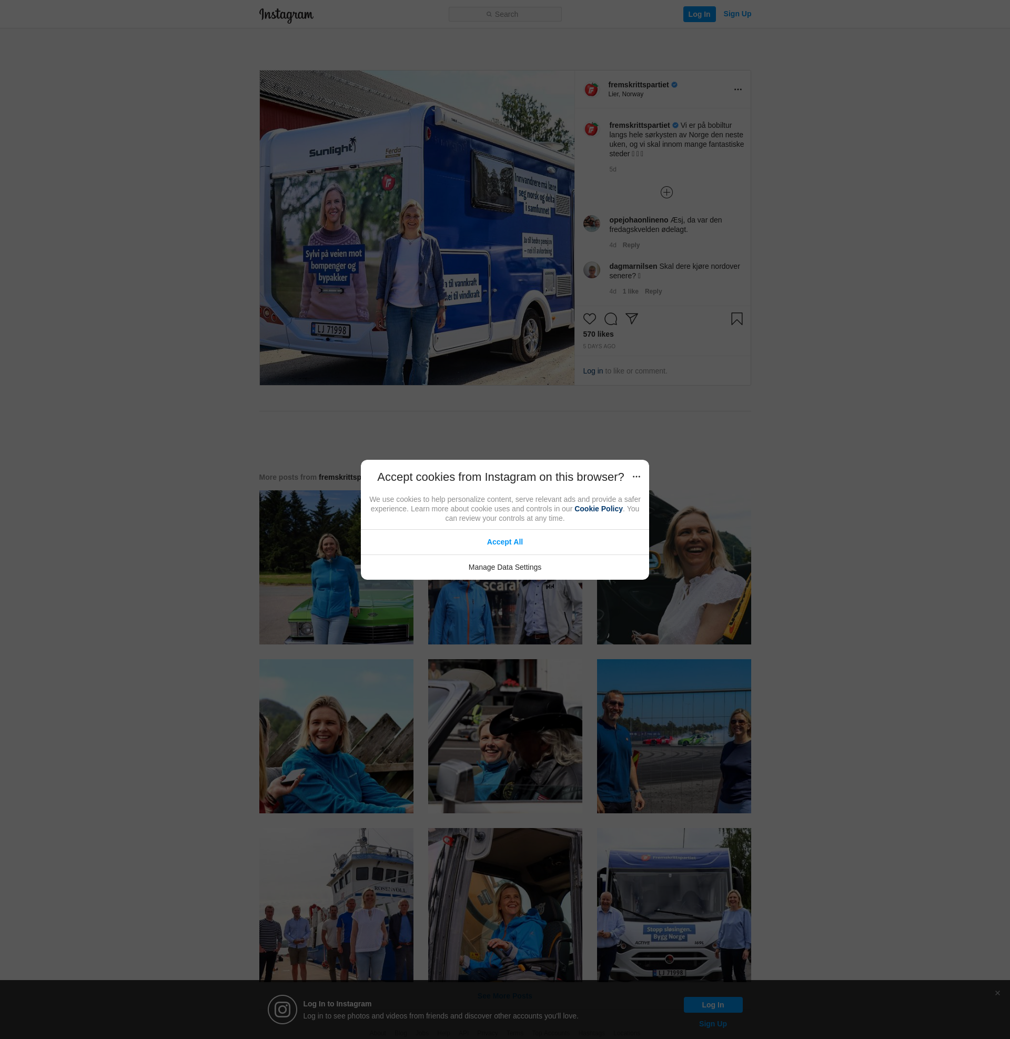Click the comment speech bubble icon
Image resolution: width=1010 pixels, height=1039 pixels.
pyautogui.click(x=611, y=319)
